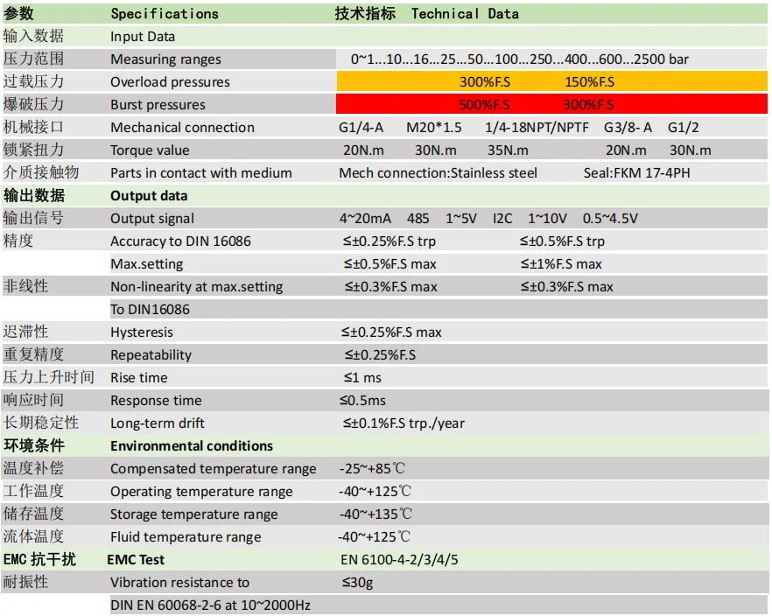Click 'Hysteresis' label
This screenshot has width=772, height=616.
[142, 332]
